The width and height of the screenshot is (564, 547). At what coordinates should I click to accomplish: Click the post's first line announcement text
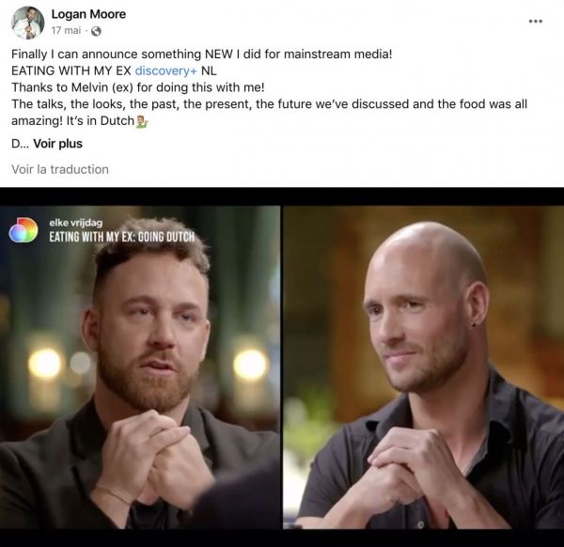pos(201,54)
